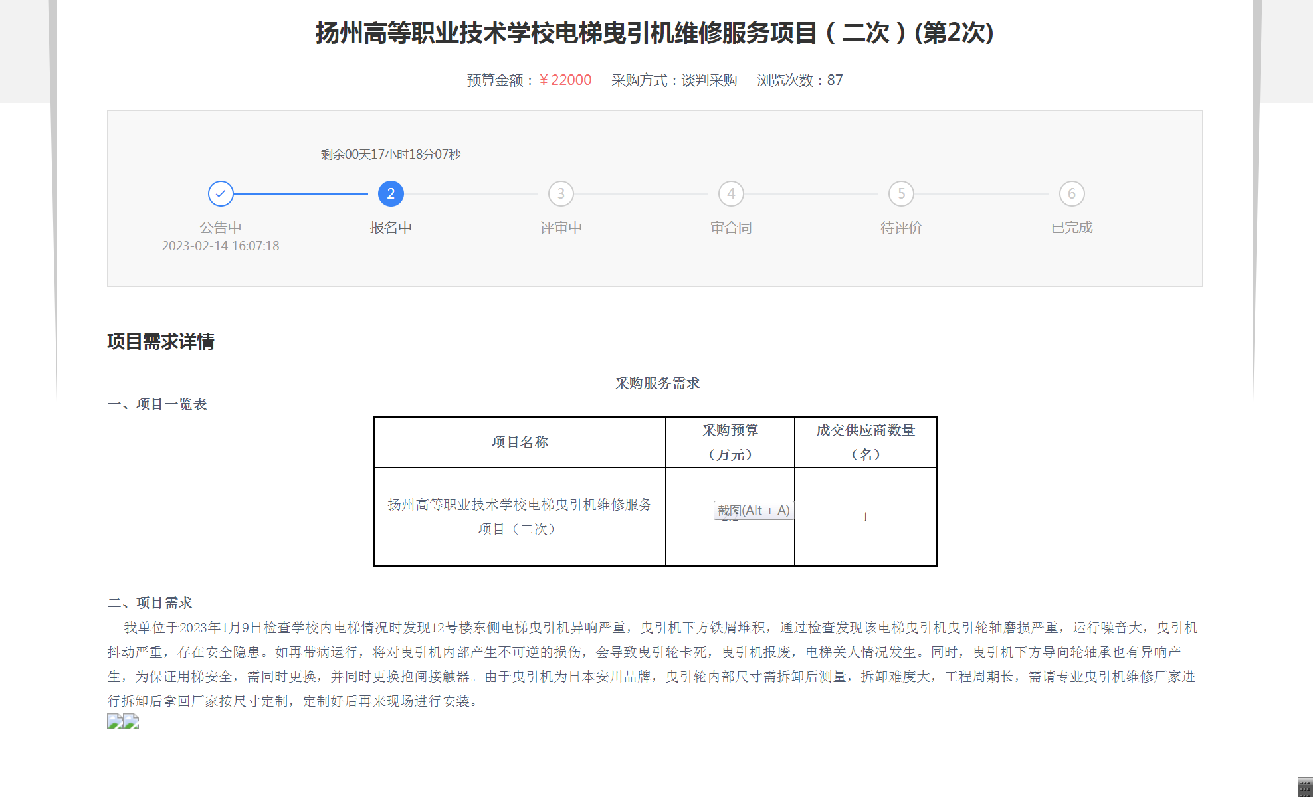Click the blue progress line between steps

tap(300, 194)
